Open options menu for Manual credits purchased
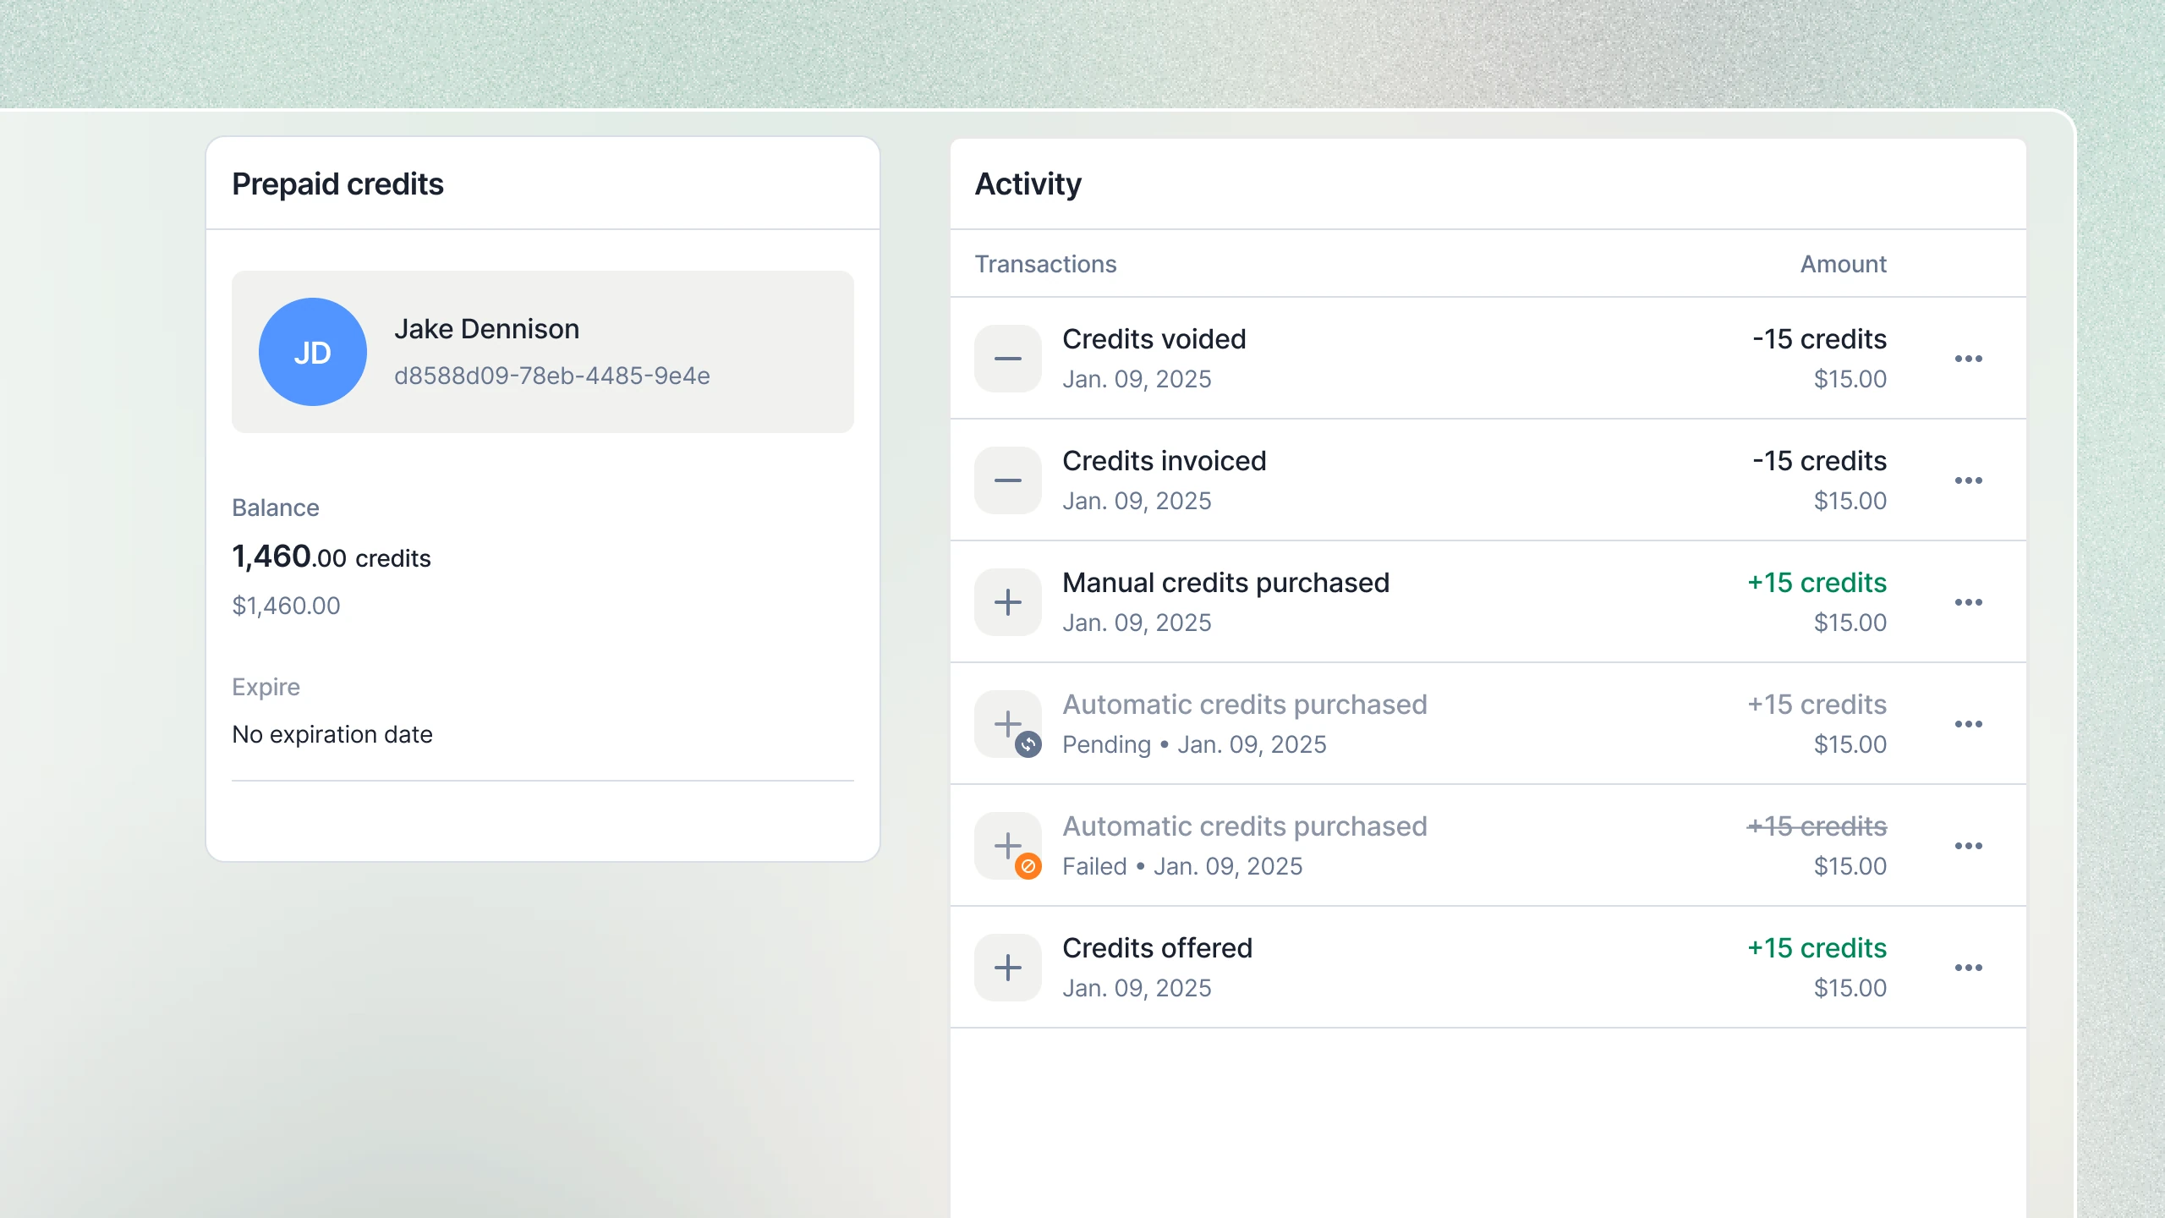 1968,602
